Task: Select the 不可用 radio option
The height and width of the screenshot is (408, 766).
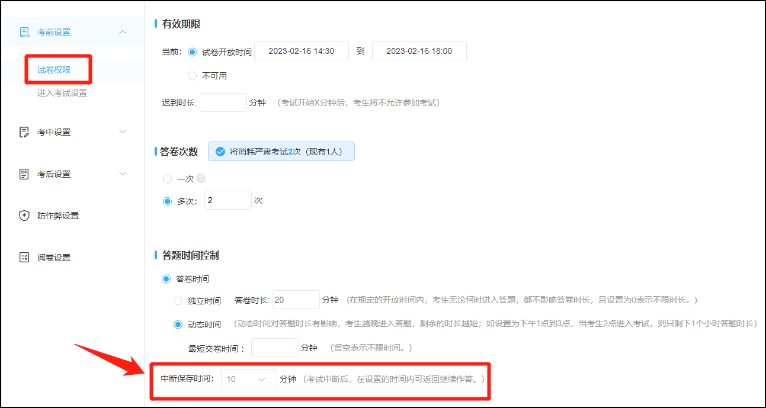Action: tap(192, 76)
